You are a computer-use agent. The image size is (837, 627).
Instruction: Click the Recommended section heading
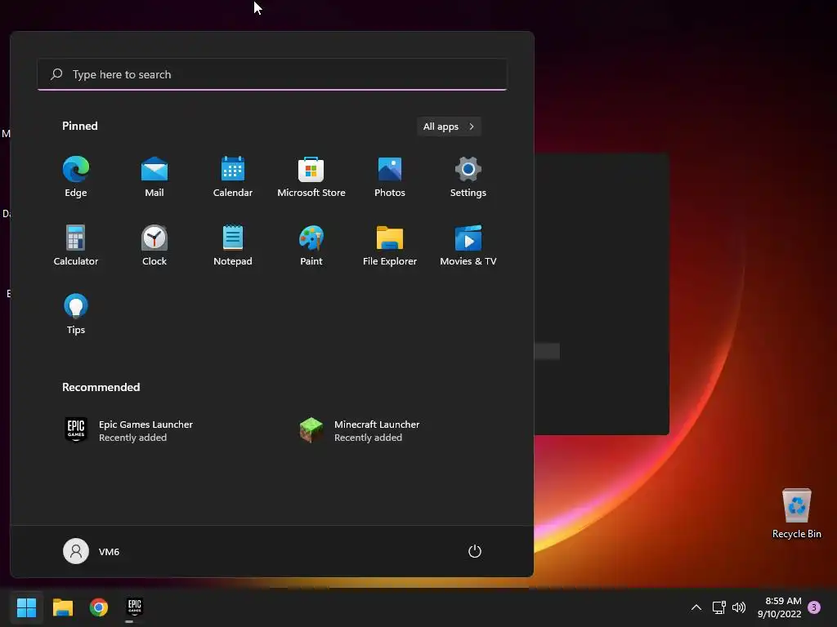pos(101,387)
